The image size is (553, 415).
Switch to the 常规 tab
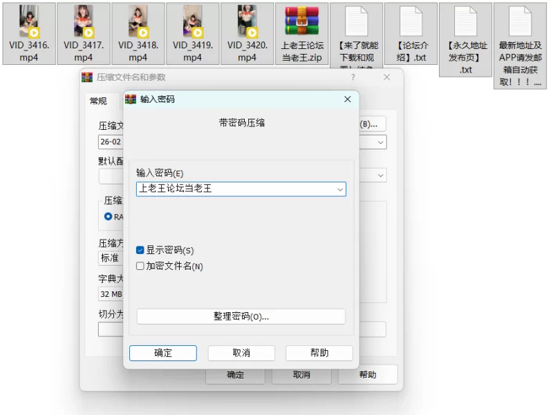coord(98,102)
